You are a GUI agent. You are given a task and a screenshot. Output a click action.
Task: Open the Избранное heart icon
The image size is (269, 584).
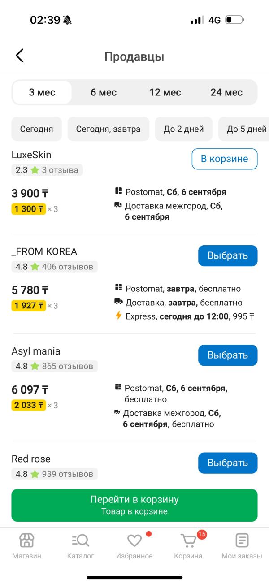[x=134, y=541]
